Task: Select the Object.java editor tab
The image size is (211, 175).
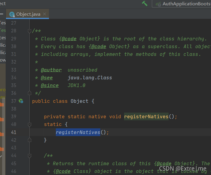Action: 28,14
